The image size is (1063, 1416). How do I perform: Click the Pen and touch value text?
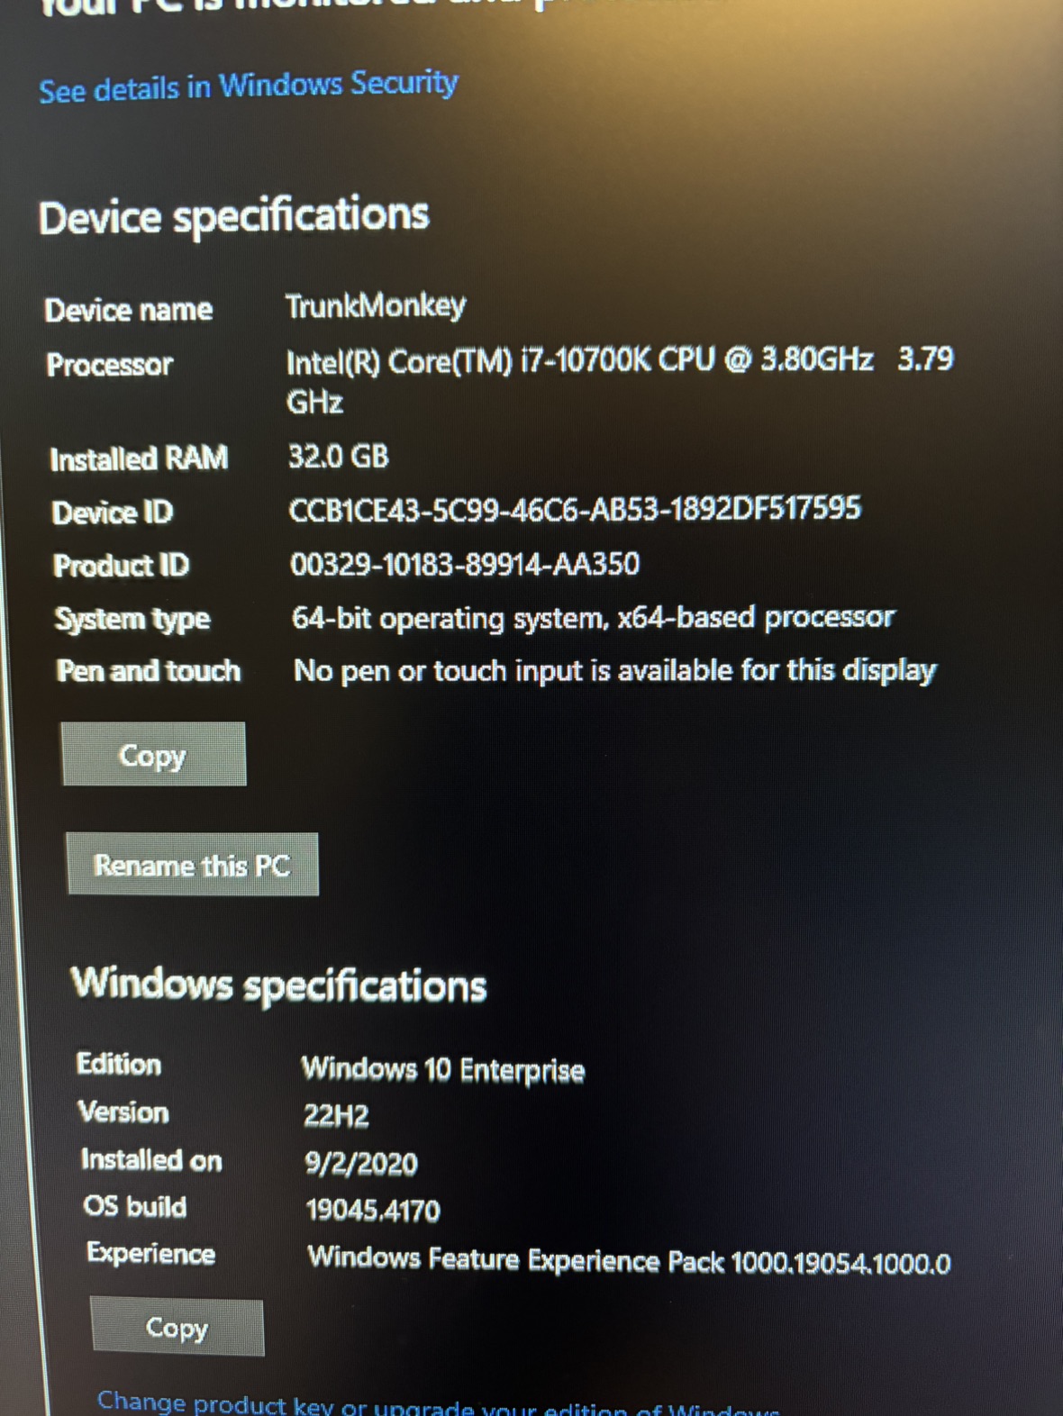point(615,671)
